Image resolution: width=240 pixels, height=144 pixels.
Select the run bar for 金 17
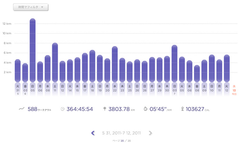(85, 67)
